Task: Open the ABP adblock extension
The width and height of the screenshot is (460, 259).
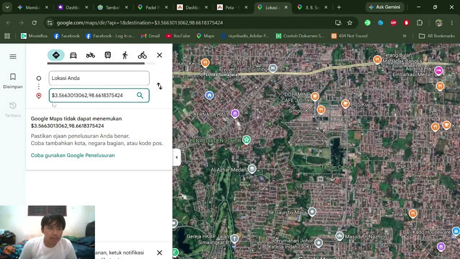Action: click(x=394, y=23)
